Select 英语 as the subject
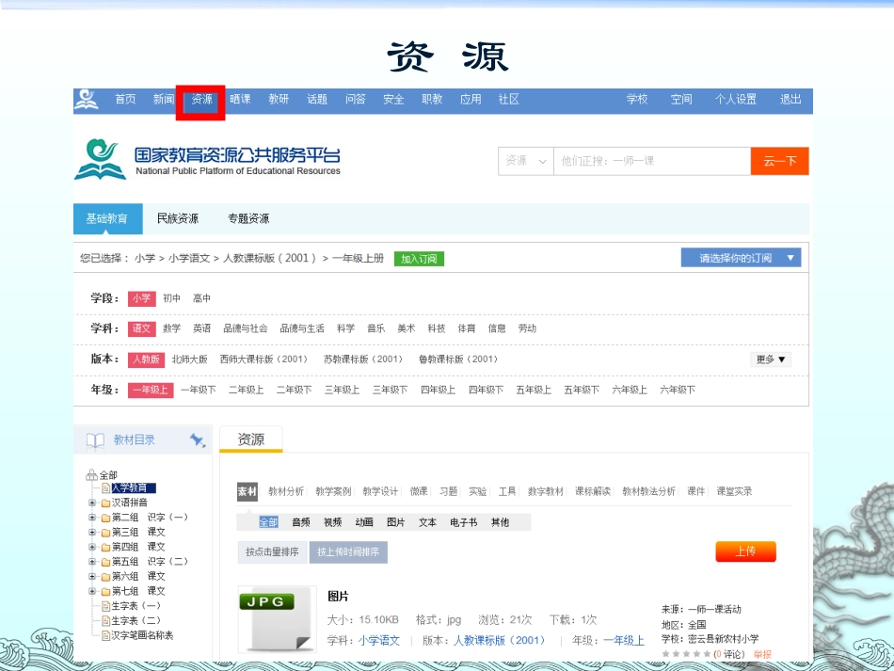 [x=201, y=328]
